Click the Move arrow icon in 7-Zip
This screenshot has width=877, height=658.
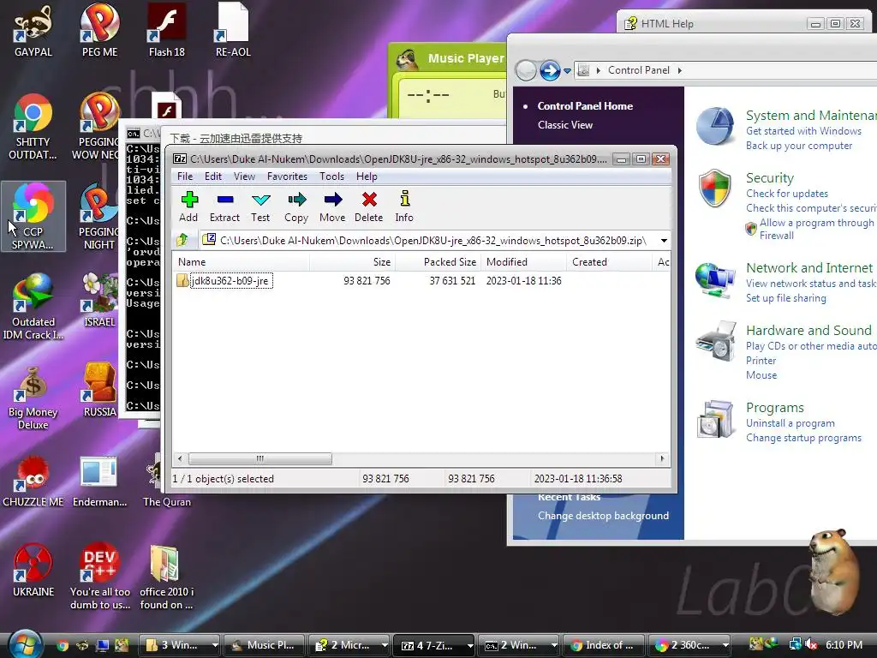coord(333,206)
